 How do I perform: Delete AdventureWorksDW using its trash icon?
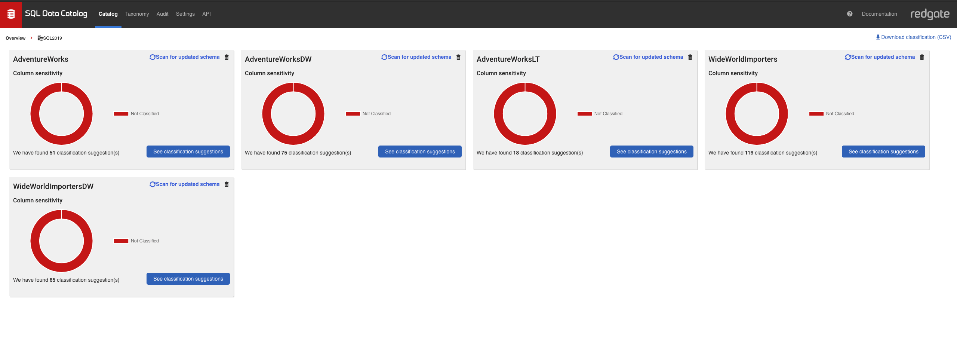point(458,57)
